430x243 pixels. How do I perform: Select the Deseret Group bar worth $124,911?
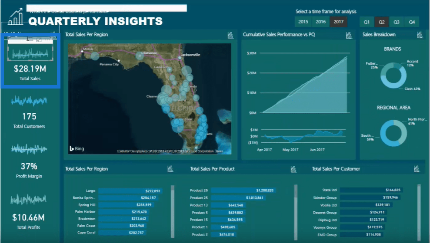pos(363,212)
